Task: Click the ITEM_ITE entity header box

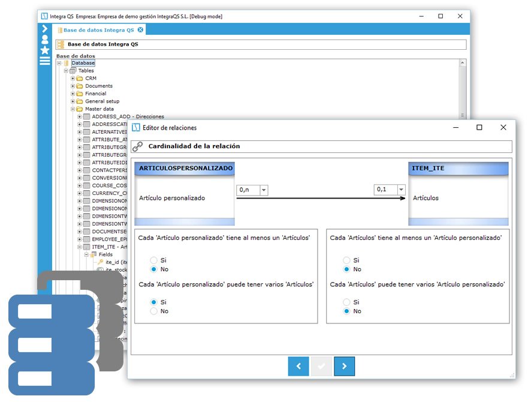Action: 458,168
